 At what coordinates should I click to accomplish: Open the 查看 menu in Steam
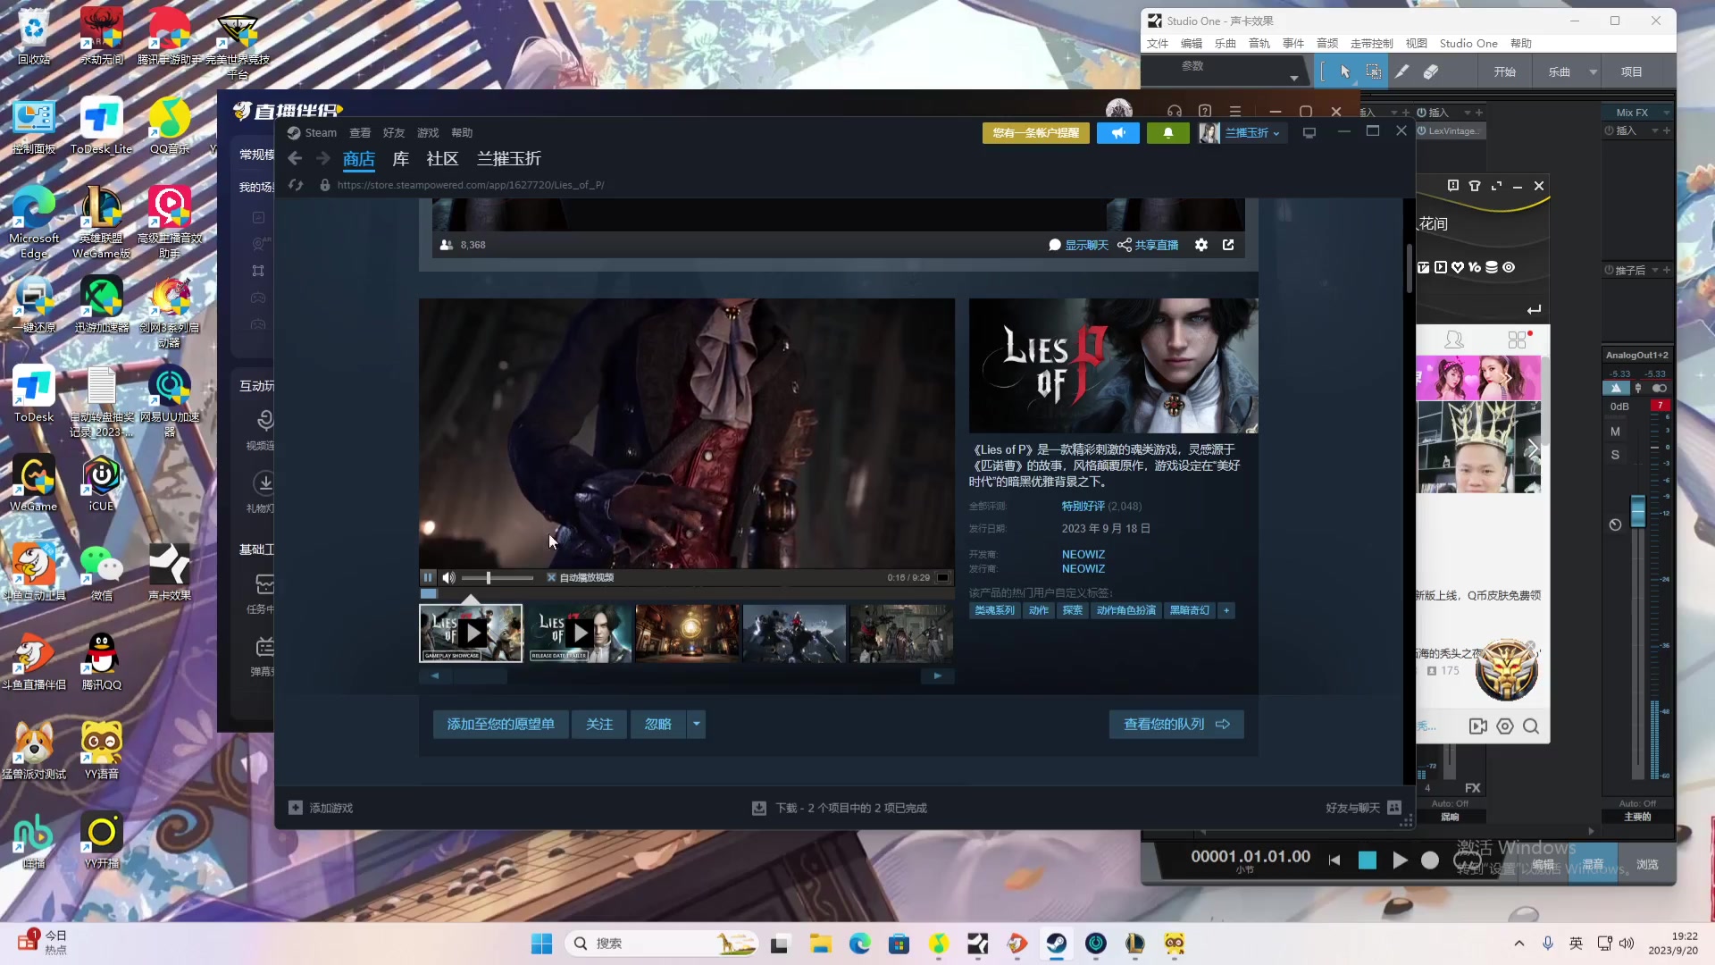(360, 133)
